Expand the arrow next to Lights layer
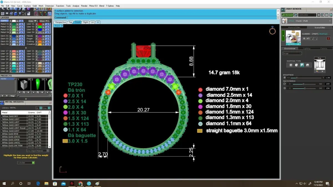This screenshot has height=187, width=333. click(10, 21)
